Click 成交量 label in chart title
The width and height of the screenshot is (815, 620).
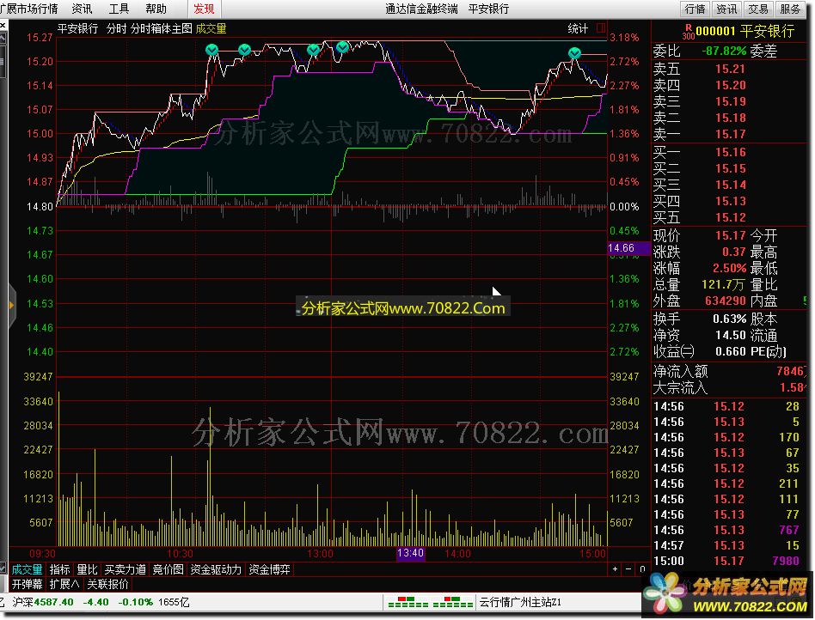211,28
